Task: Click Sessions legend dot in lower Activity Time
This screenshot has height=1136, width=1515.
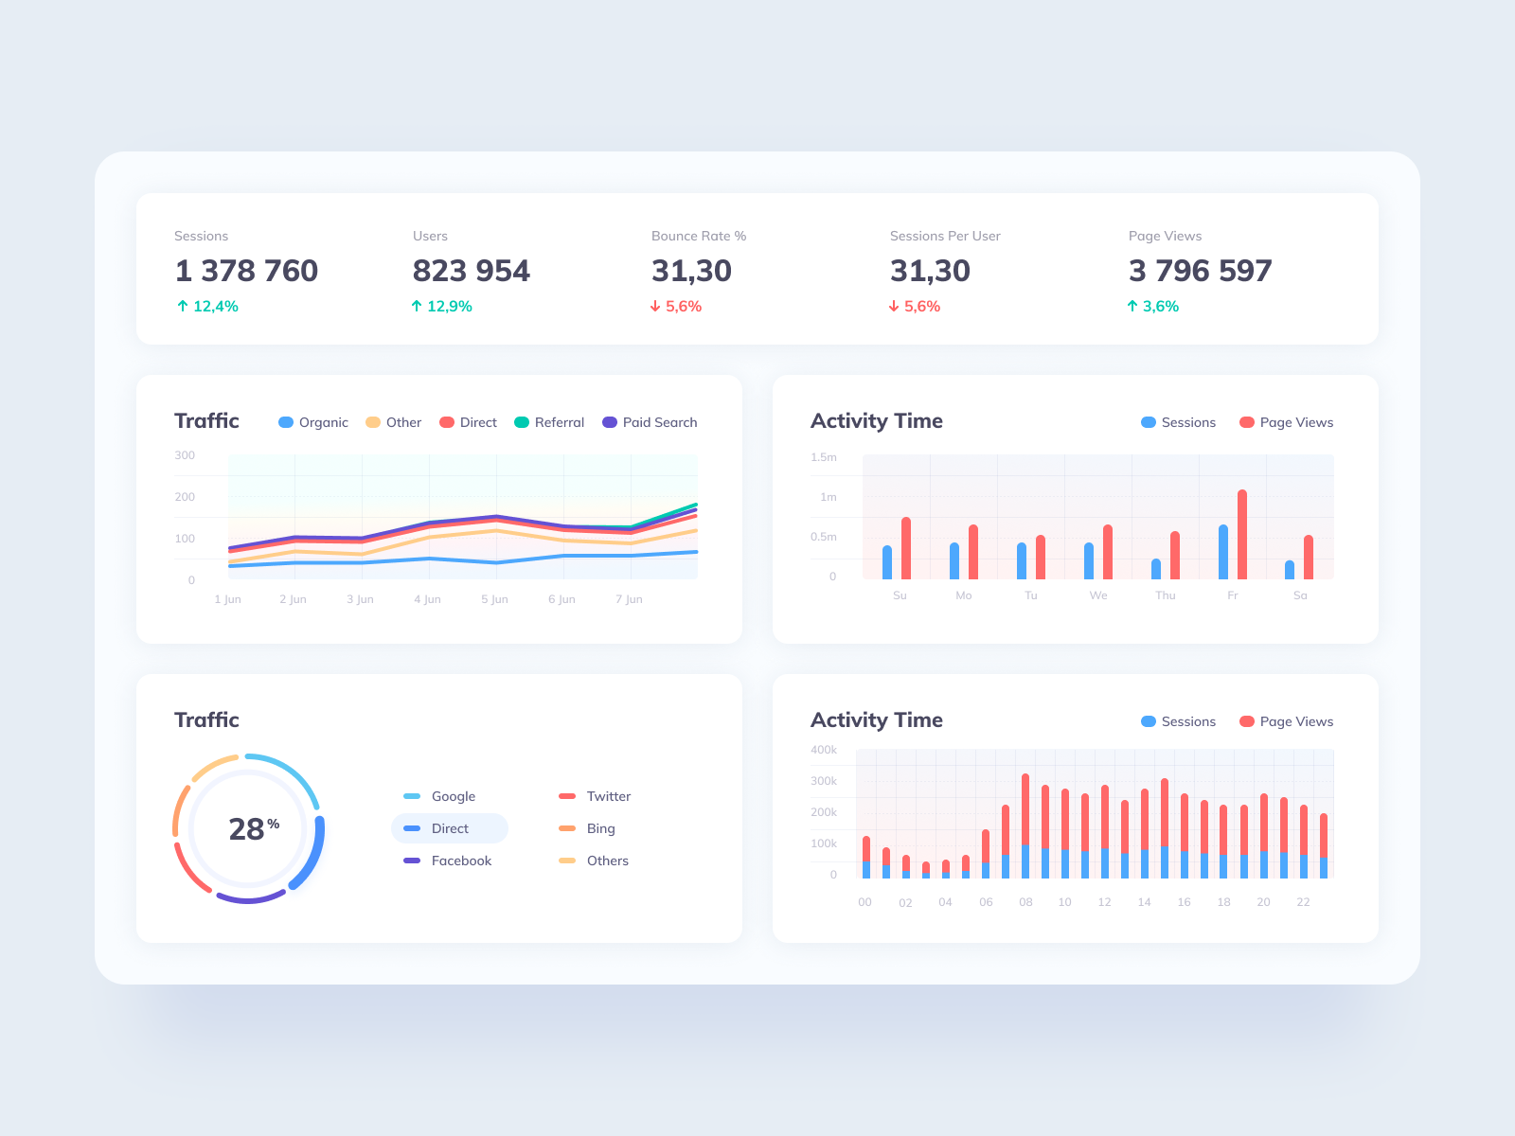Action: [x=1149, y=721]
